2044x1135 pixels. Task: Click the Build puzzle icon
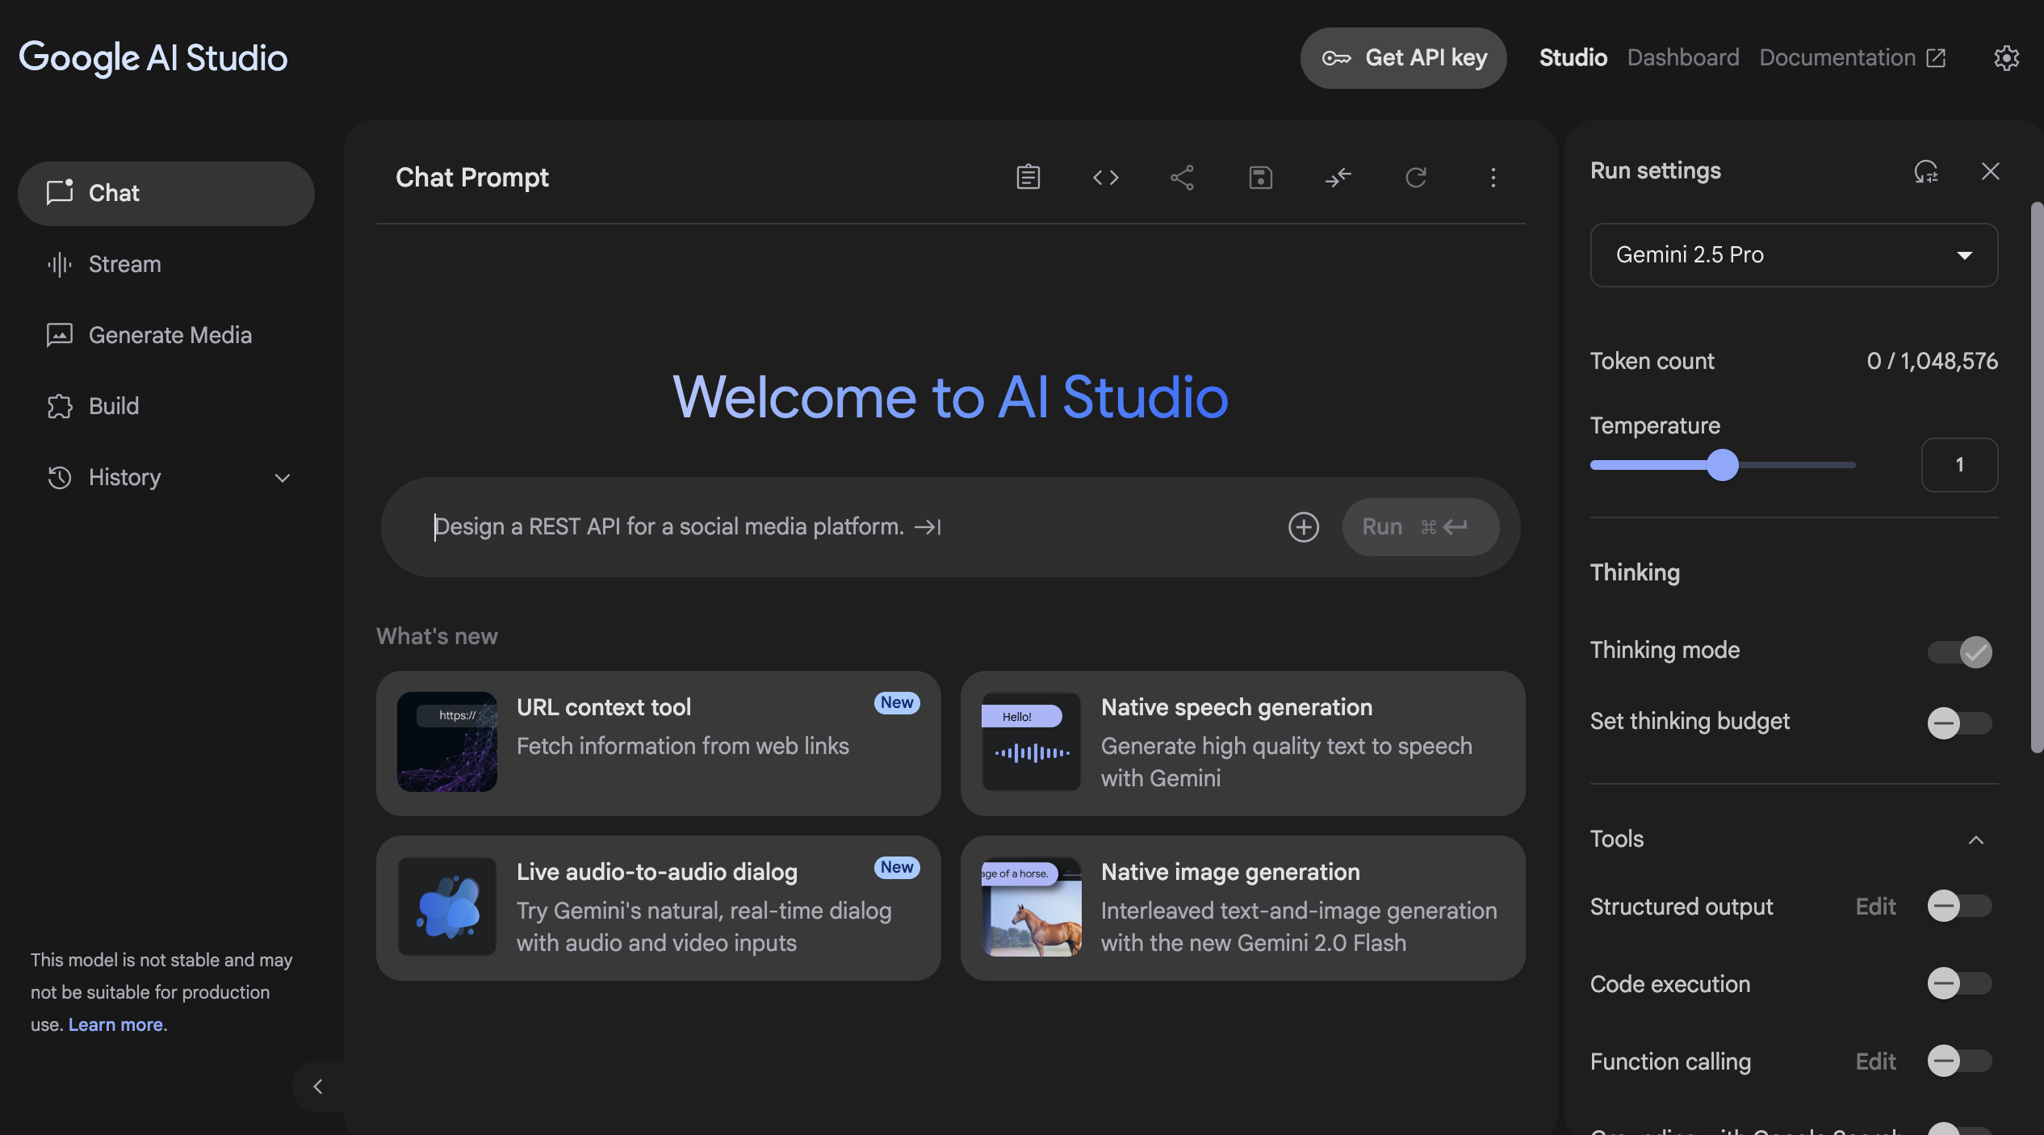[60, 406]
